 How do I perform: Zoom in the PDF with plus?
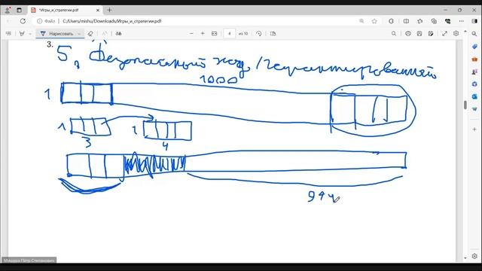point(203,33)
